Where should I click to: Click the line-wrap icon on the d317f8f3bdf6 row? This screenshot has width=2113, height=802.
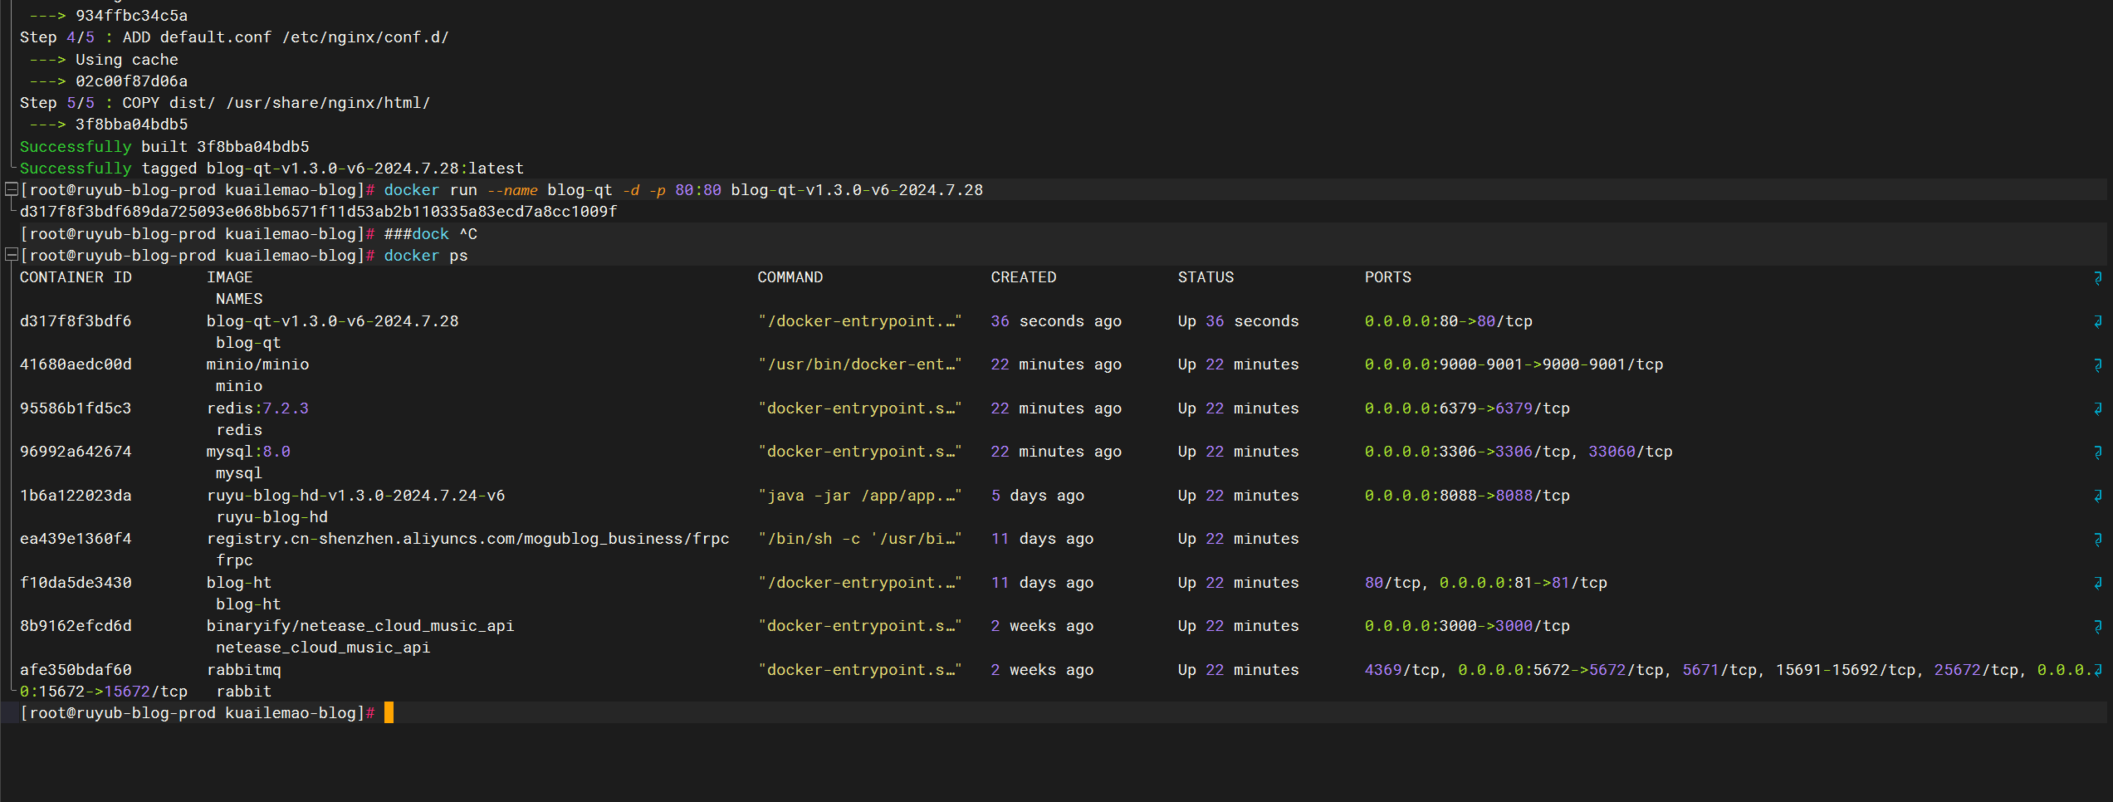point(2098,321)
